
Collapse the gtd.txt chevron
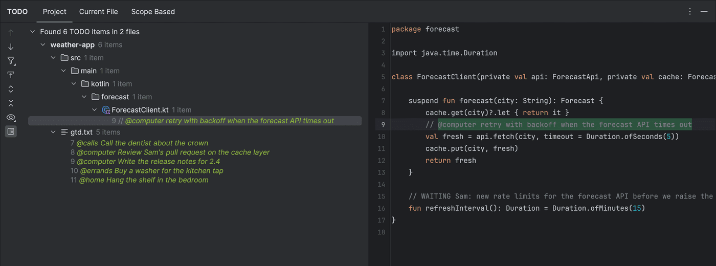point(53,132)
